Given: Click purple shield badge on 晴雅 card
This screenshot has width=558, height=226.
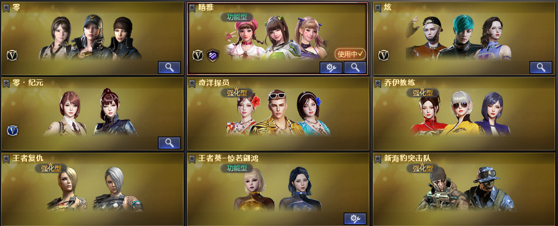Looking at the screenshot, I should tap(213, 55).
